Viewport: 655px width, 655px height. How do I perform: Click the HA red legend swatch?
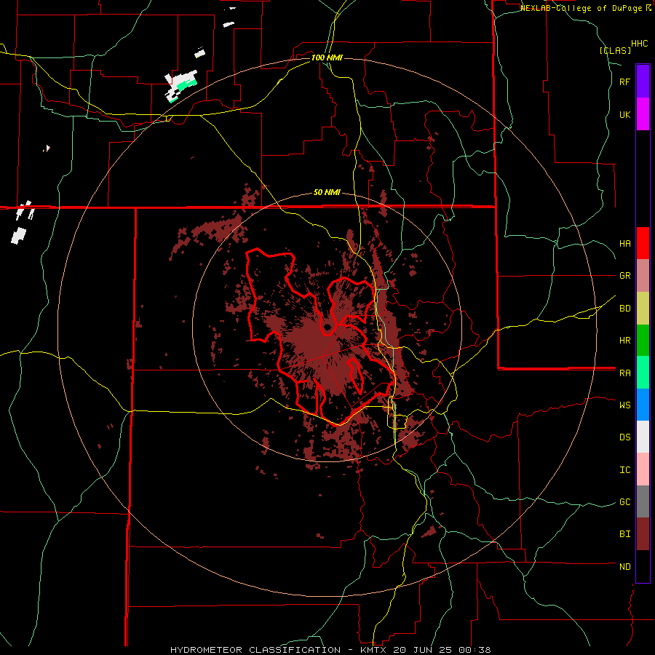click(643, 243)
